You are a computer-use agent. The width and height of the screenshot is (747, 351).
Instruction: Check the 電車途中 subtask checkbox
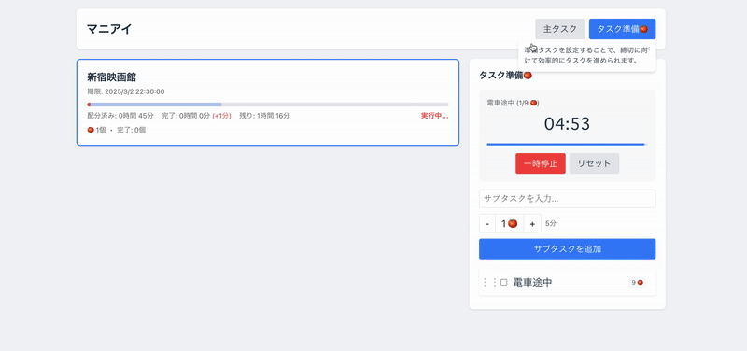click(x=503, y=283)
